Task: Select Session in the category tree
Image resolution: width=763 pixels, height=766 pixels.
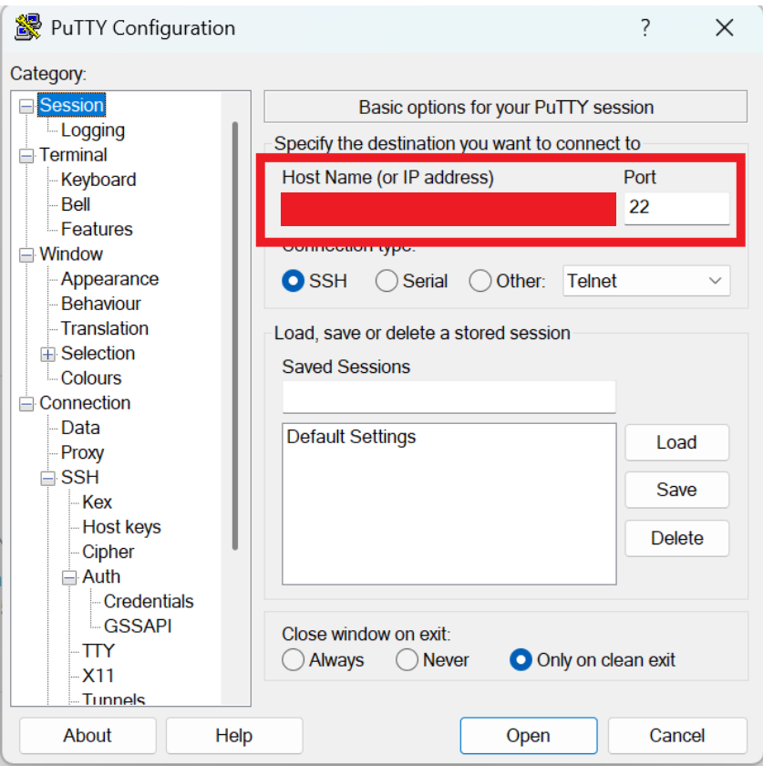Action: (x=71, y=105)
